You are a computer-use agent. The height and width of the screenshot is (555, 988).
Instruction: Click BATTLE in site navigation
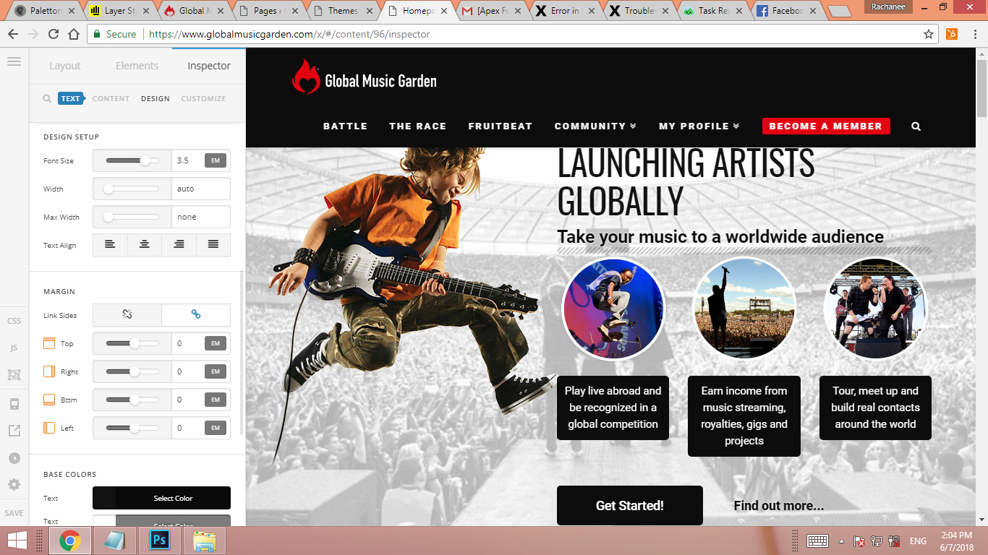point(345,126)
